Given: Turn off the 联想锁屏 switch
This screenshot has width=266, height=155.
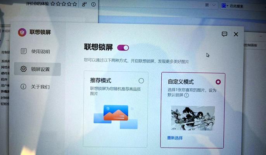Looking at the screenshot, I should coord(123,48).
